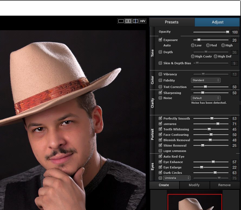Expand the Umbrella catchlight dropdown
Image resolution: width=241 pixels, height=210 pixels.
tap(177, 178)
